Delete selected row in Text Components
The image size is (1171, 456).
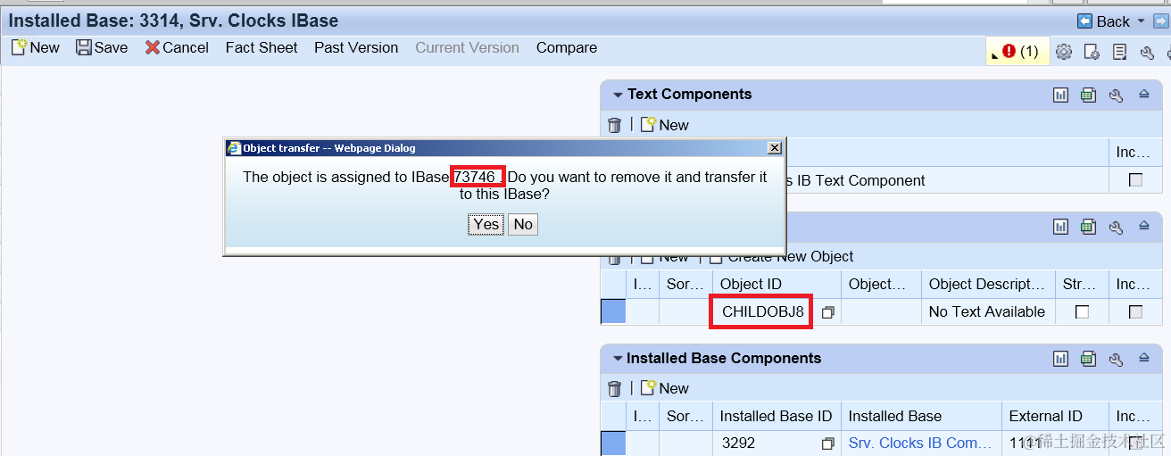tap(614, 125)
